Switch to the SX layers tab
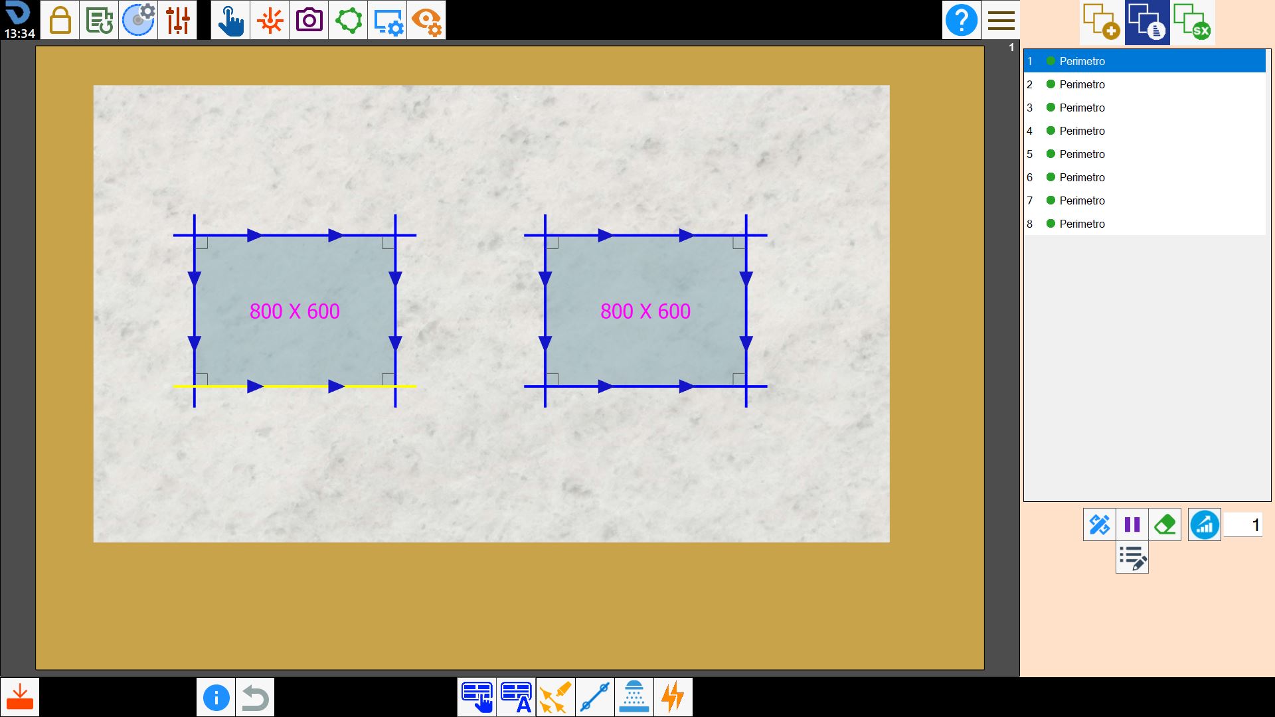Image resolution: width=1275 pixels, height=717 pixels. tap(1193, 22)
